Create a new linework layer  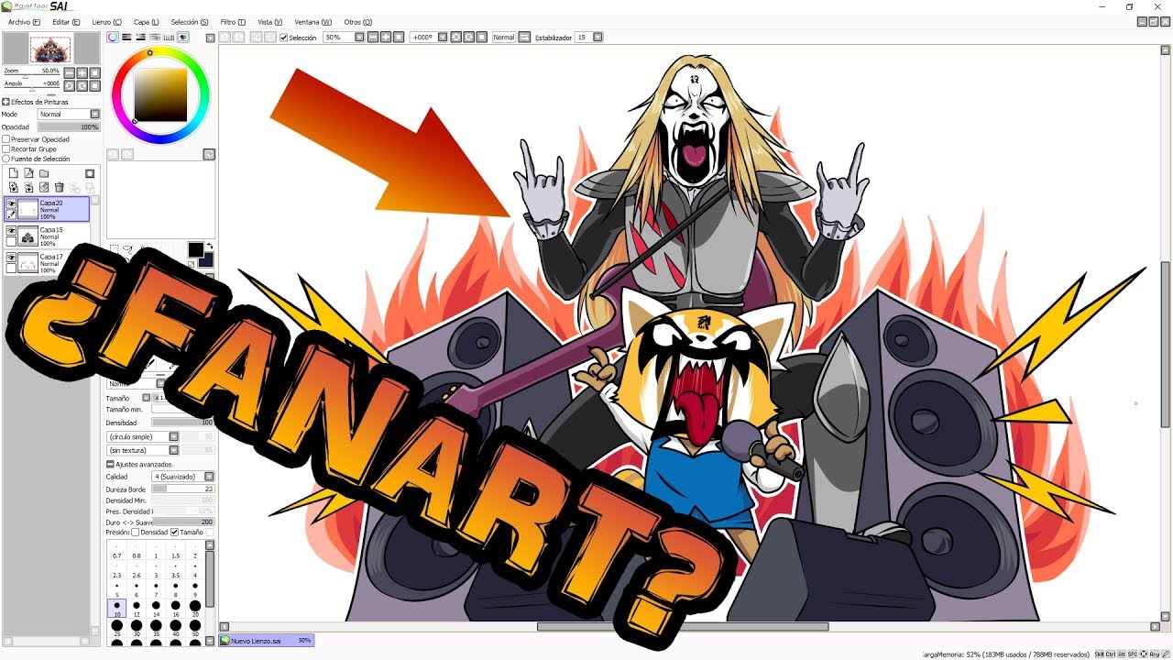click(x=28, y=173)
